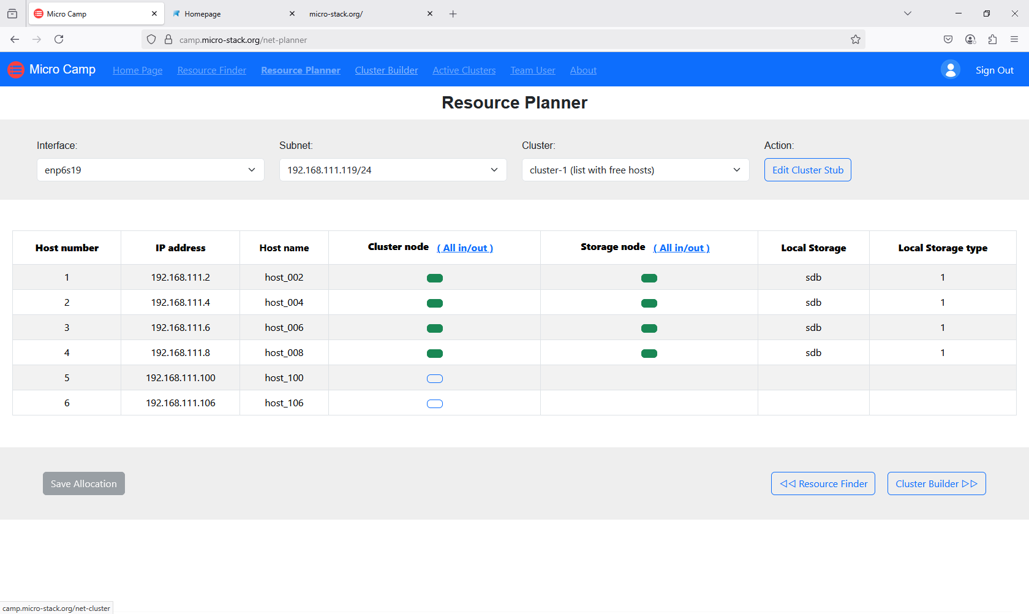This screenshot has width=1029, height=614.
Task: Open Home Page in navigation
Action: tap(138, 70)
